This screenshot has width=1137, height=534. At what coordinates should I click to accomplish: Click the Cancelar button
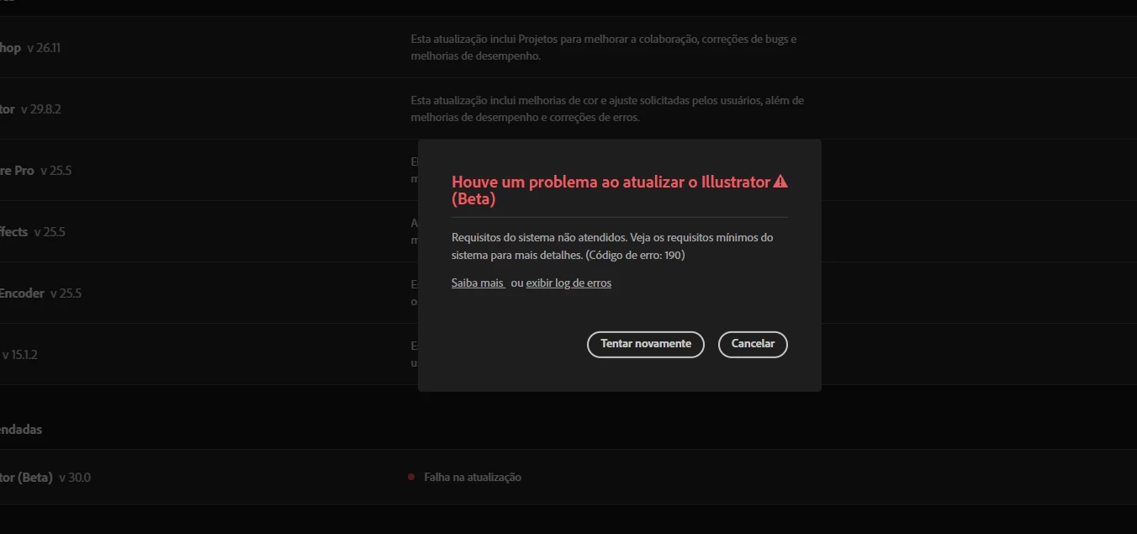(x=753, y=344)
